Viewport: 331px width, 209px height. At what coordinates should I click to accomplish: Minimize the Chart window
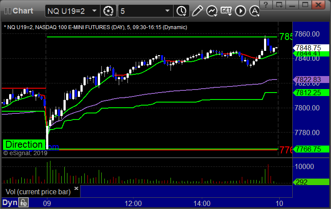pyautogui.click(x=292, y=5)
